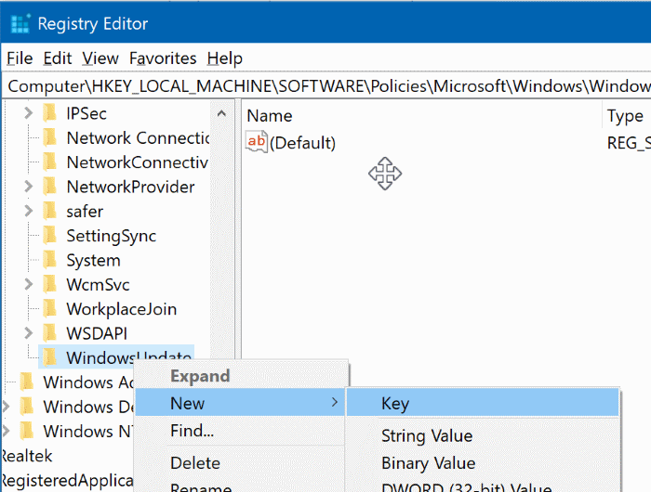The height and width of the screenshot is (492, 651).
Task: Open the View menu
Action: (100, 58)
